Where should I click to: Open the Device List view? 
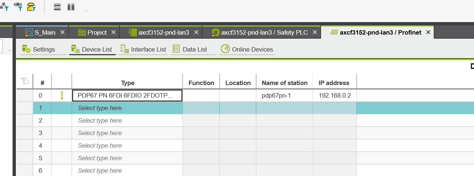92,49
